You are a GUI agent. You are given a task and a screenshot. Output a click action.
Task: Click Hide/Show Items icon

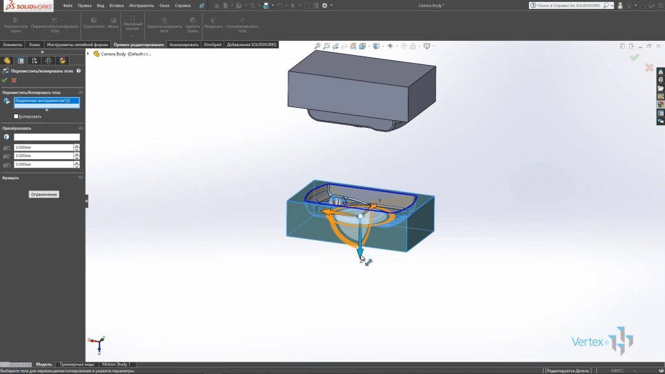point(390,46)
